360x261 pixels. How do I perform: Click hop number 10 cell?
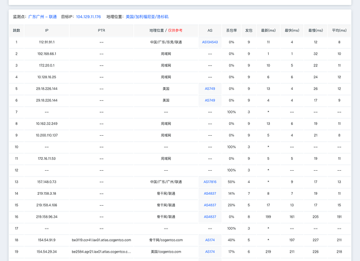click(x=16, y=147)
